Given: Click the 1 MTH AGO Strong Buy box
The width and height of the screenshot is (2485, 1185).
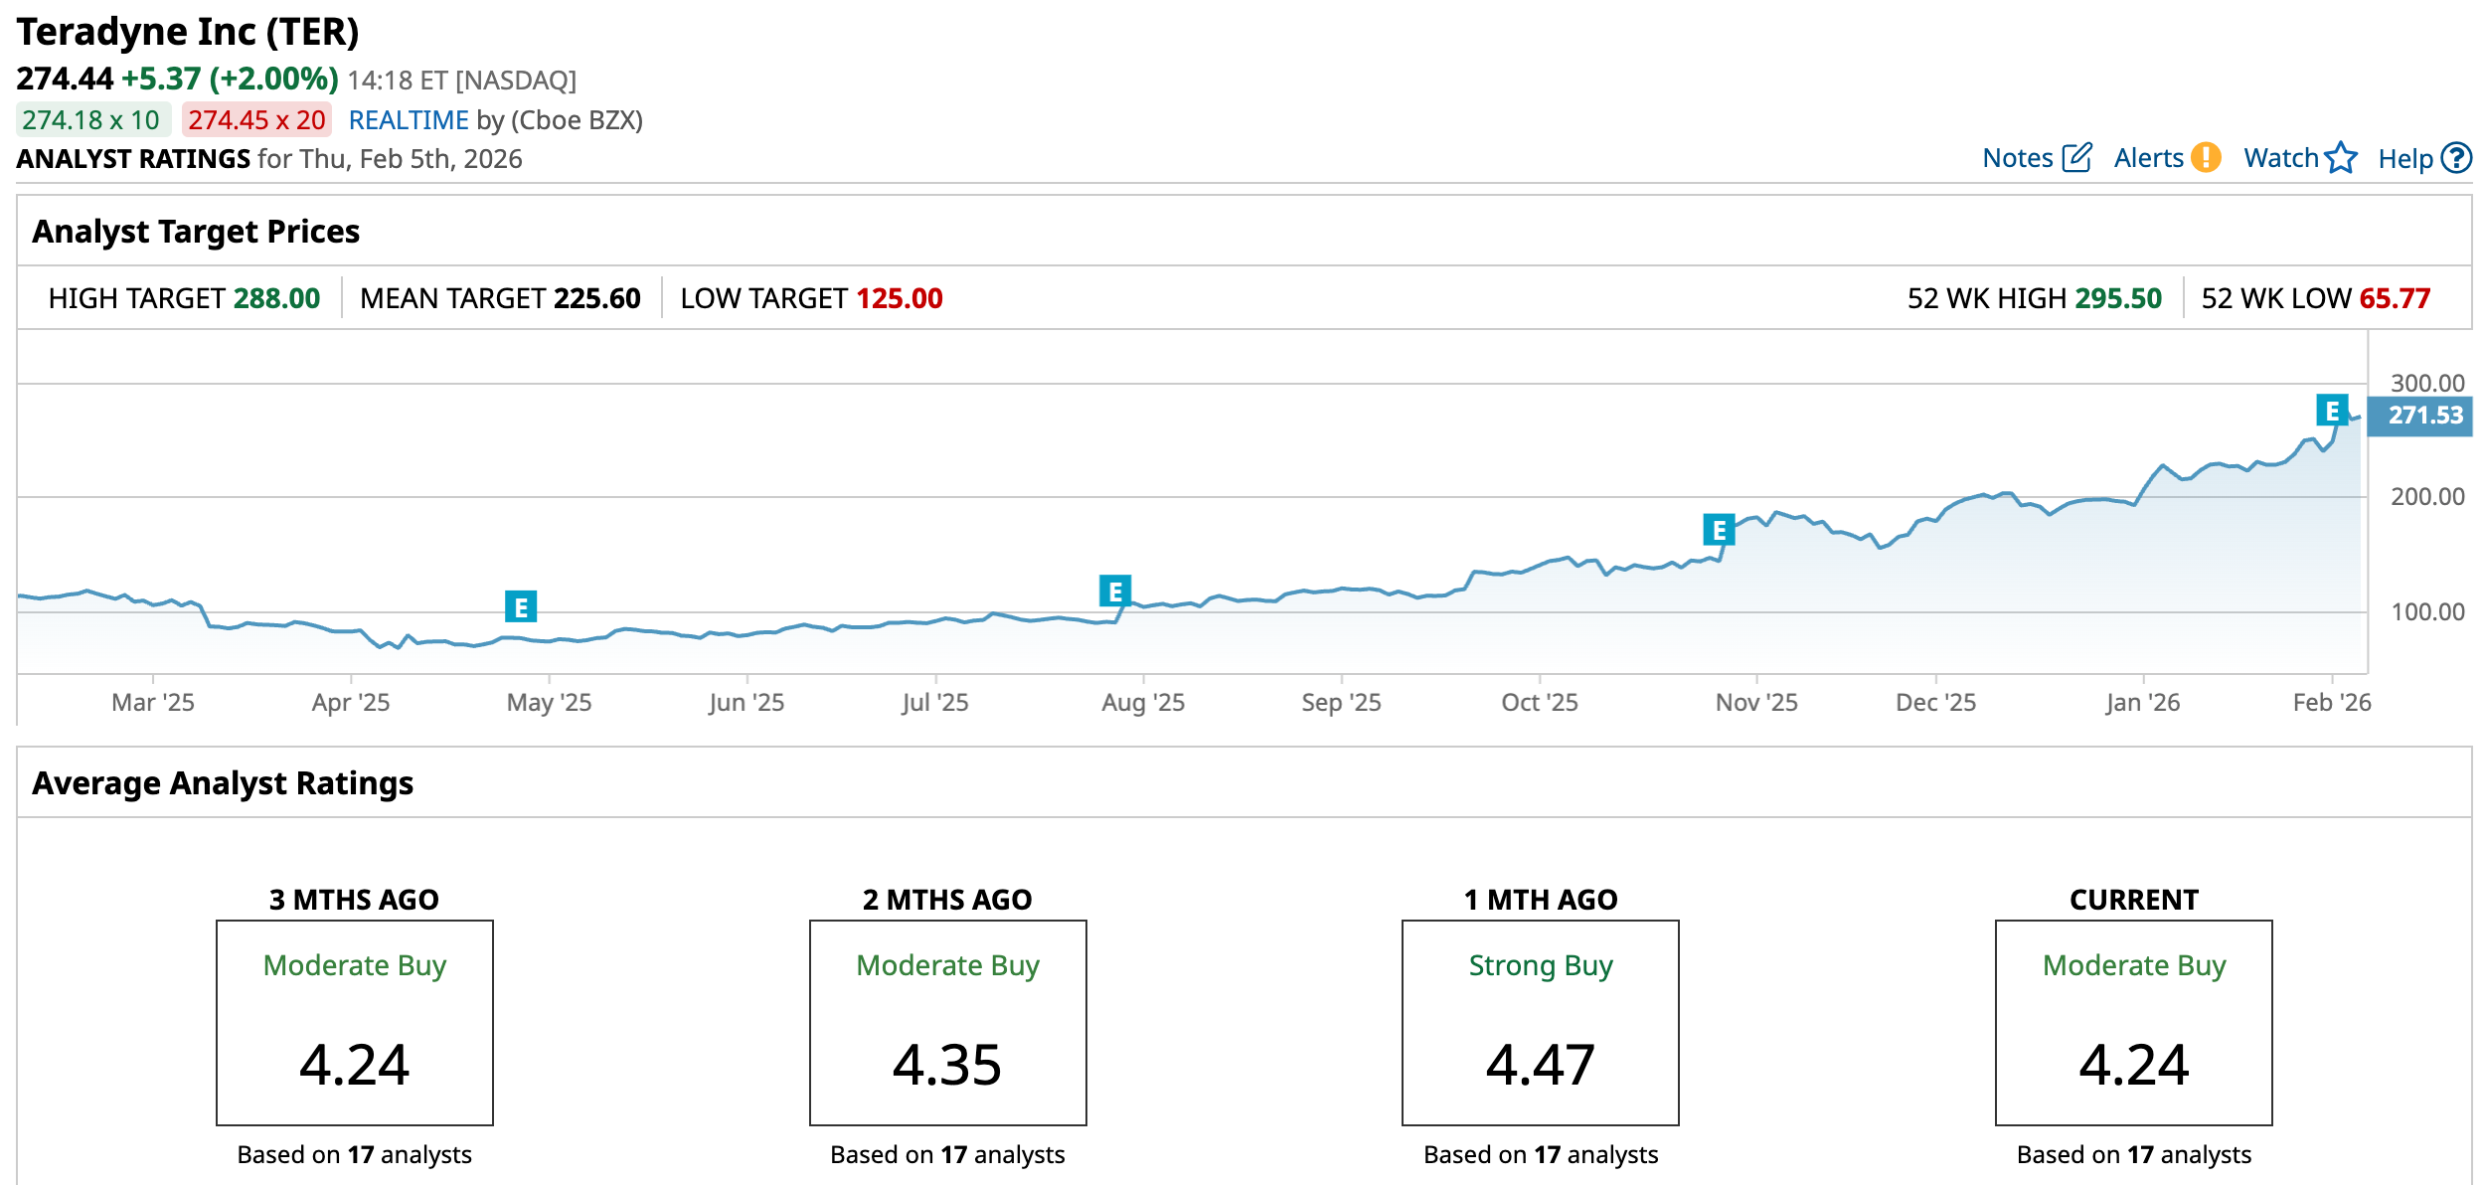Looking at the screenshot, I should (x=1540, y=1023).
